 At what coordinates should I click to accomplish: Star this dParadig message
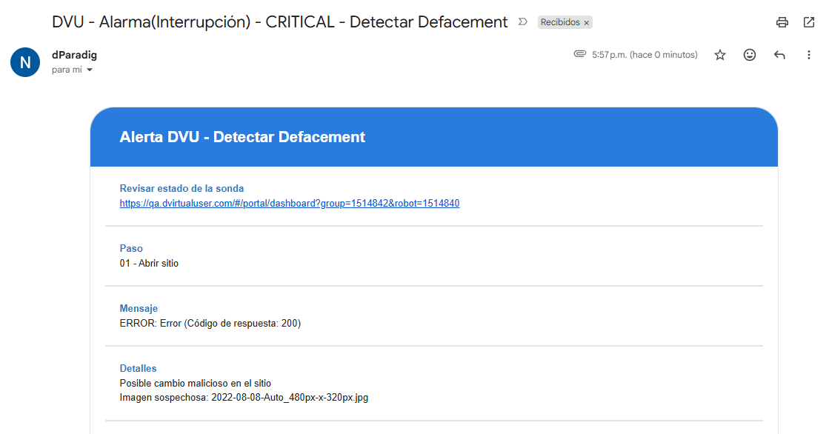click(x=719, y=55)
